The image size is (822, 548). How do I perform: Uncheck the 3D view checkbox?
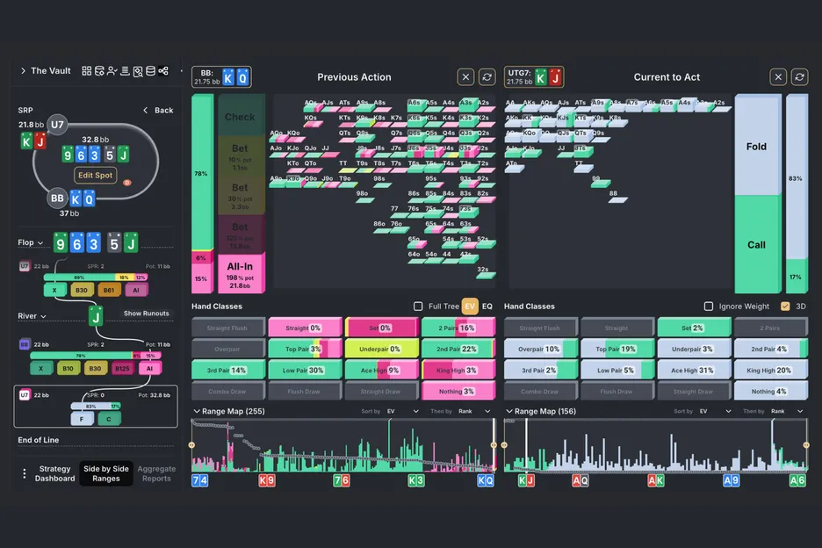(785, 306)
